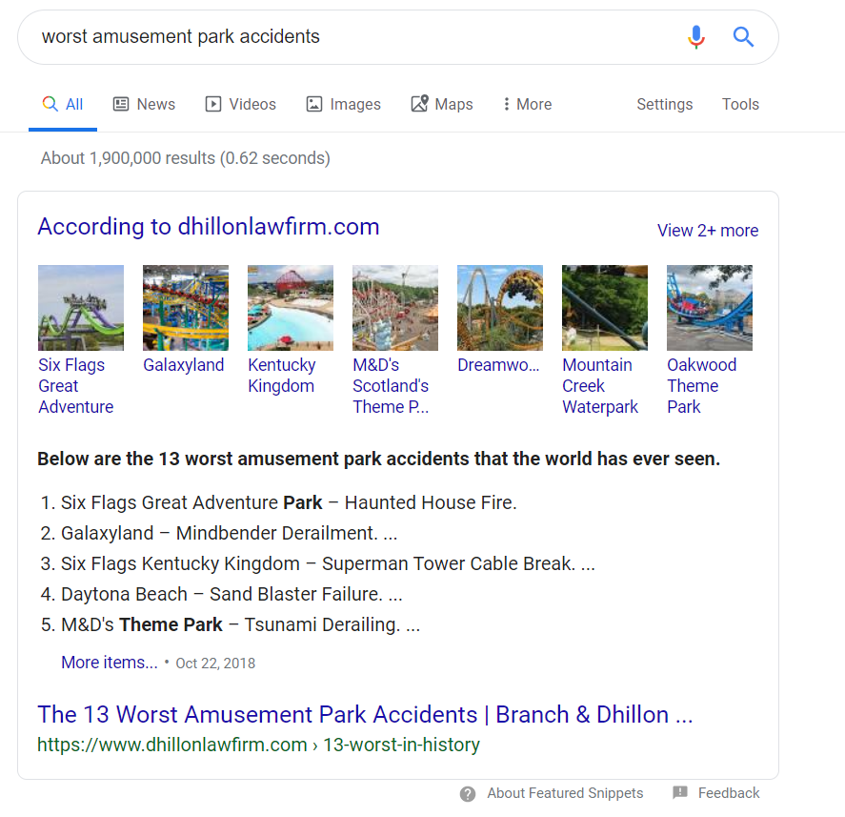Click View 2+ more link
The width and height of the screenshot is (845, 817).
point(708,231)
